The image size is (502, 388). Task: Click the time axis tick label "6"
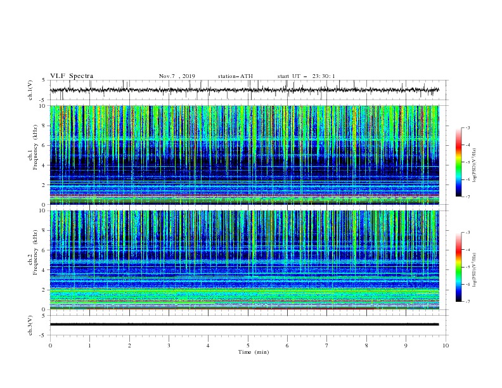[x=287, y=346]
